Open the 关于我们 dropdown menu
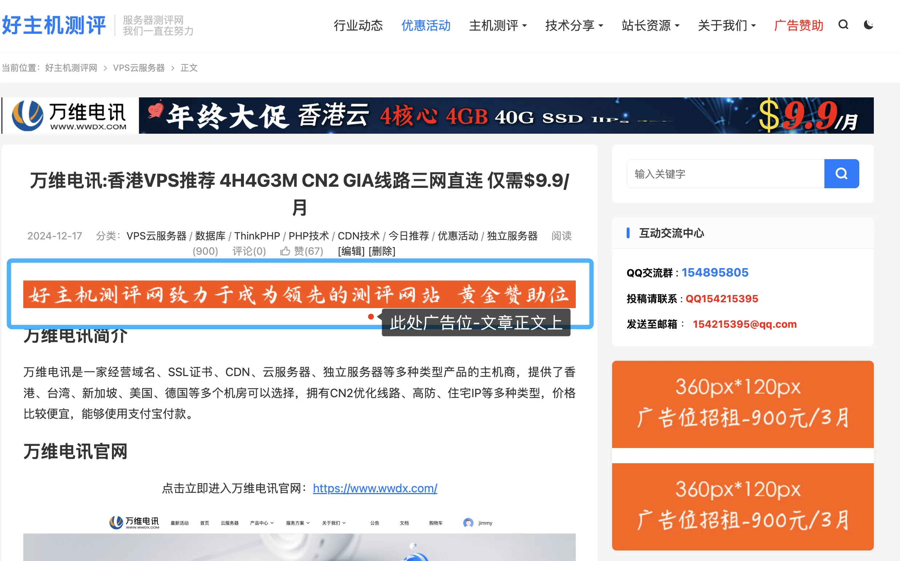This screenshot has height=561, width=900. pos(727,25)
